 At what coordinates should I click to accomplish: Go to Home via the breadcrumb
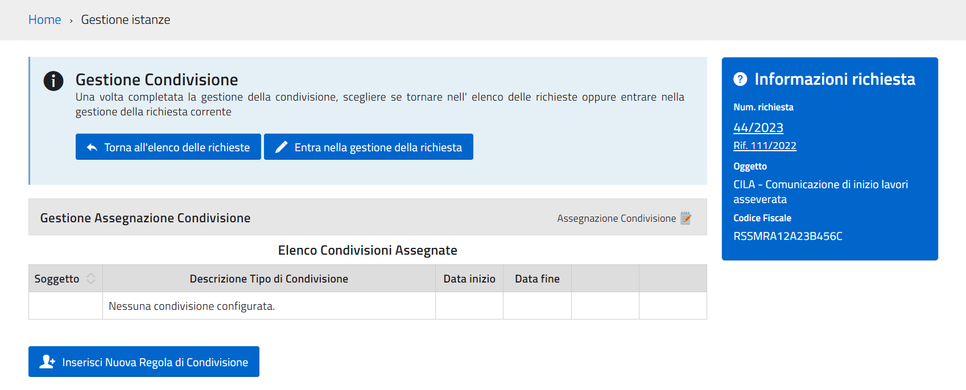(x=44, y=20)
